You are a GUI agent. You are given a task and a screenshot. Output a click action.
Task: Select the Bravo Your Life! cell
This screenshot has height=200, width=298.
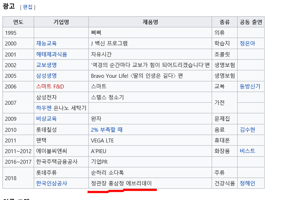150,76
